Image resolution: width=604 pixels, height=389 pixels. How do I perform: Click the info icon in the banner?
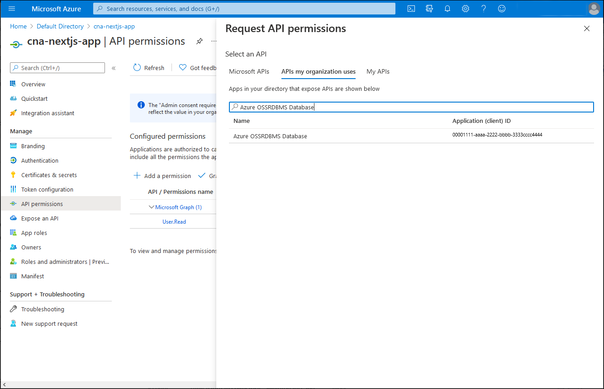(x=141, y=105)
